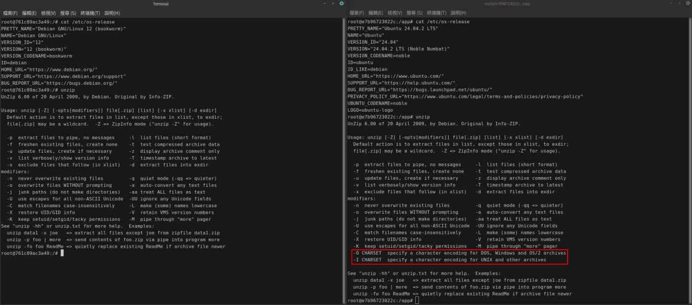Click BUG_REPORT_URL launchpad.net line
The width and height of the screenshot is (692, 305).
420,90
